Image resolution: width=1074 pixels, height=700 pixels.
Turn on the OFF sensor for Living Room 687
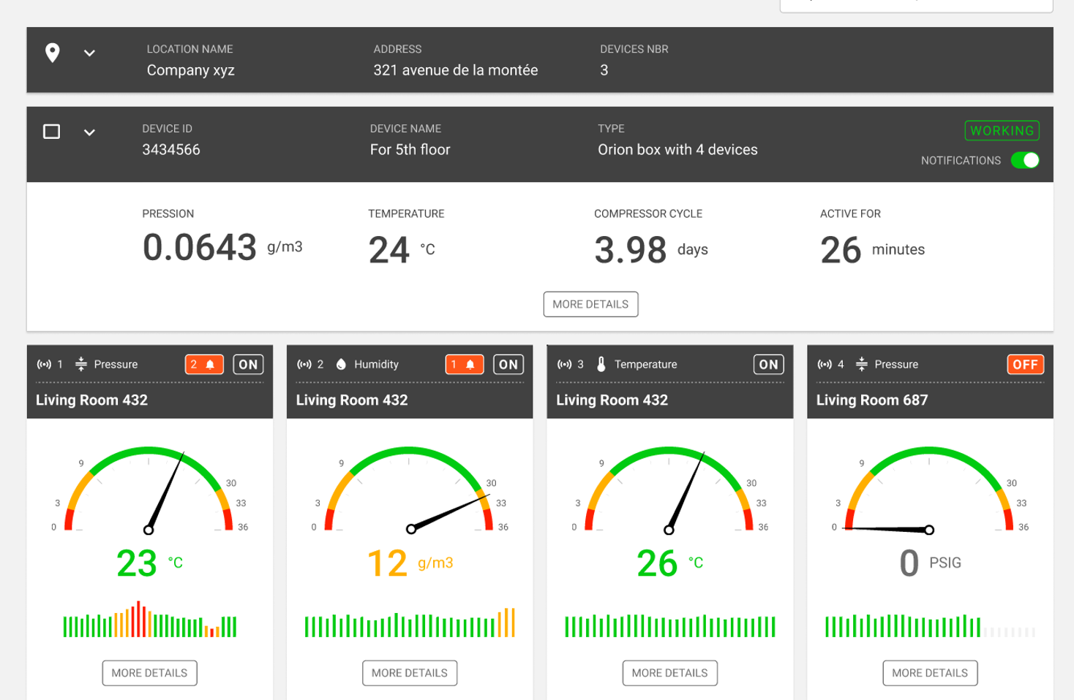[1025, 364]
